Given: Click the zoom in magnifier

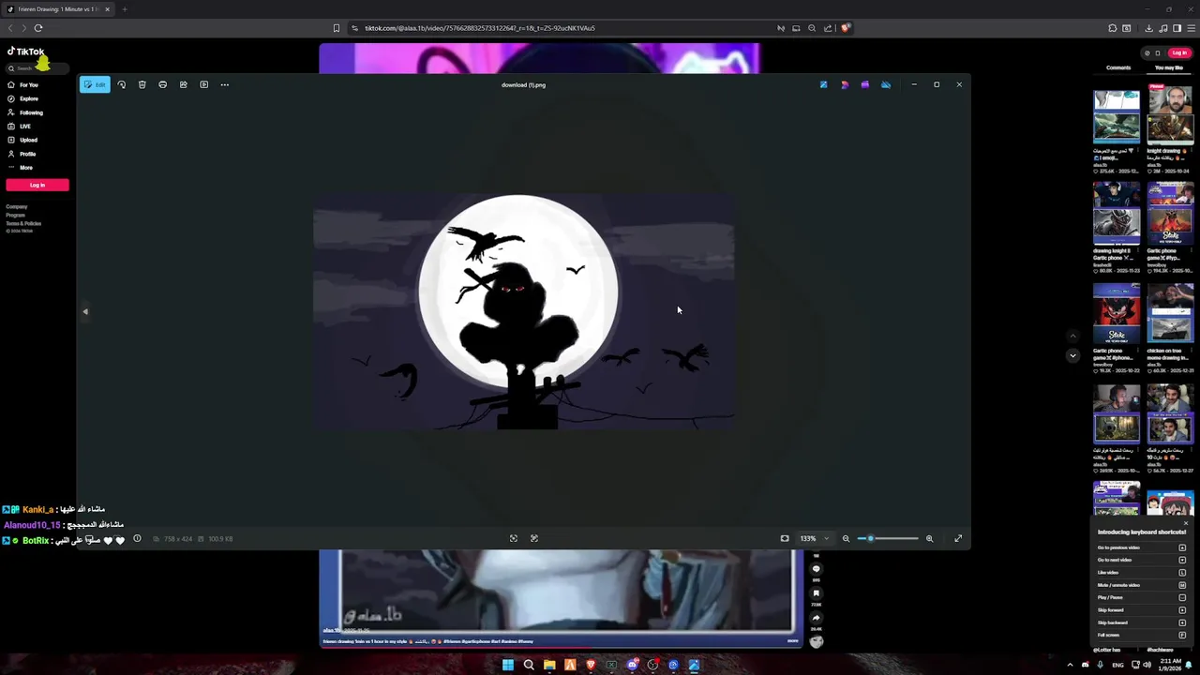Looking at the screenshot, I should (930, 538).
